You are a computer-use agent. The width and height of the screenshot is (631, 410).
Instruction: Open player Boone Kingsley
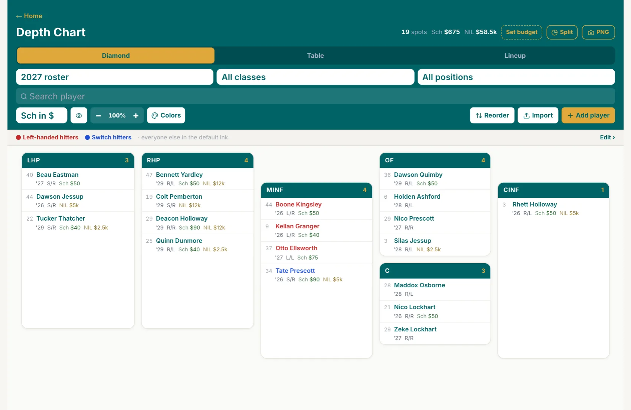(x=317, y=209)
